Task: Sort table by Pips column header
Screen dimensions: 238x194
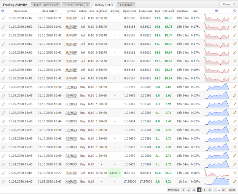Action: coord(157,11)
